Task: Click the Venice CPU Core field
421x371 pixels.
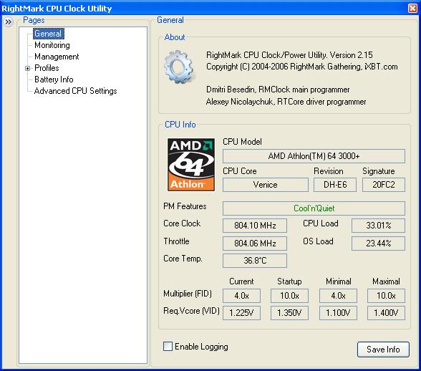Action: pyautogui.click(x=266, y=185)
